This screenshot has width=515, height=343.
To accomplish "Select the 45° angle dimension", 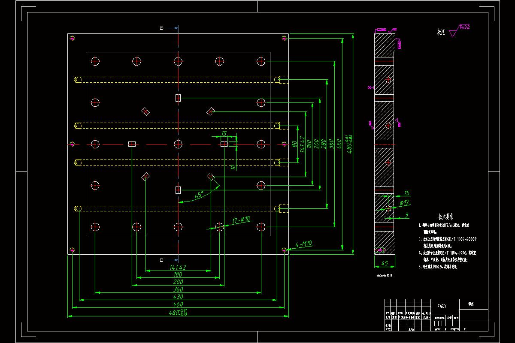I will (x=199, y=195).
